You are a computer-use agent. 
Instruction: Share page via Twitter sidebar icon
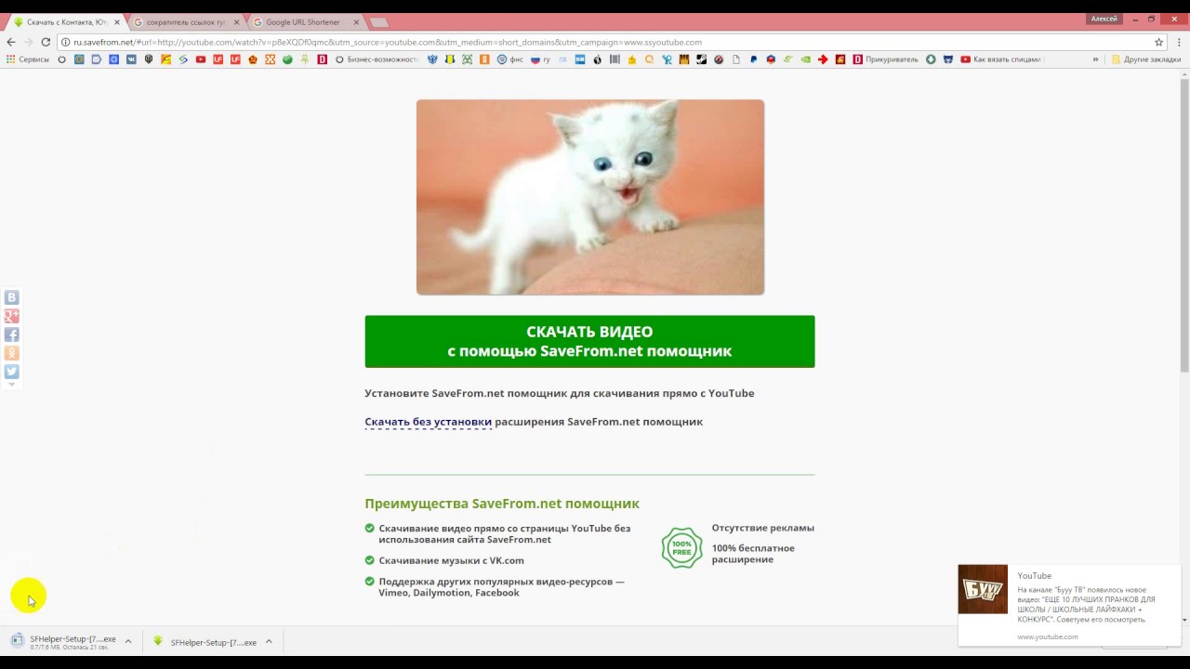[x=12, y=372]
